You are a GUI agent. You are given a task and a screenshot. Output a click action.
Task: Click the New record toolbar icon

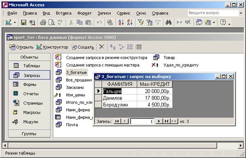pos(179,22)
